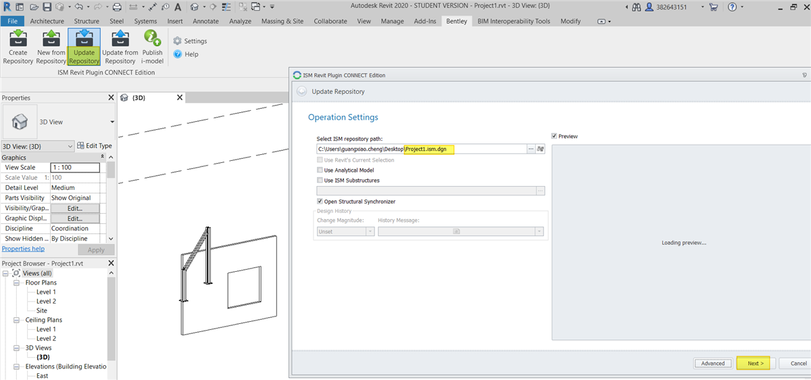Screen dimensions: 811x380
Task: Open ISM plugin Settings gear
Action: click(x=178, y=41)
